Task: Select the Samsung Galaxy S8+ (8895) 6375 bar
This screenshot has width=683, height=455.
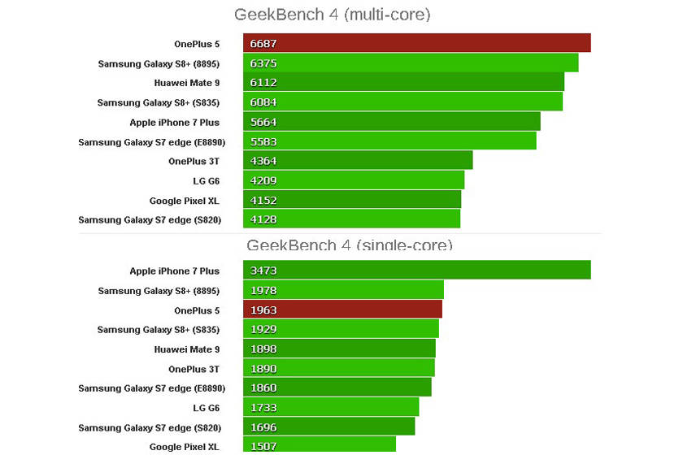Action: click(411, 63)
